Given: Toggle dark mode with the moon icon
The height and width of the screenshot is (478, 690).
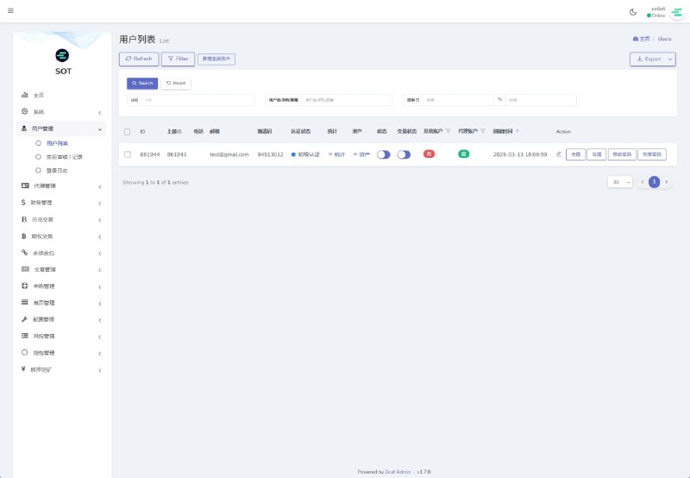Looking at the screenshot, I should tap(633, 12).
